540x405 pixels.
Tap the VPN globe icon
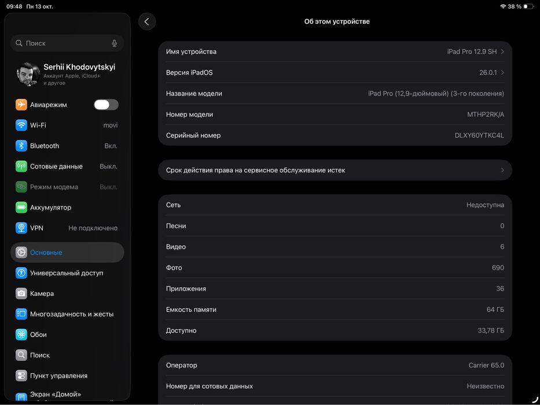[x=21, y=228]
